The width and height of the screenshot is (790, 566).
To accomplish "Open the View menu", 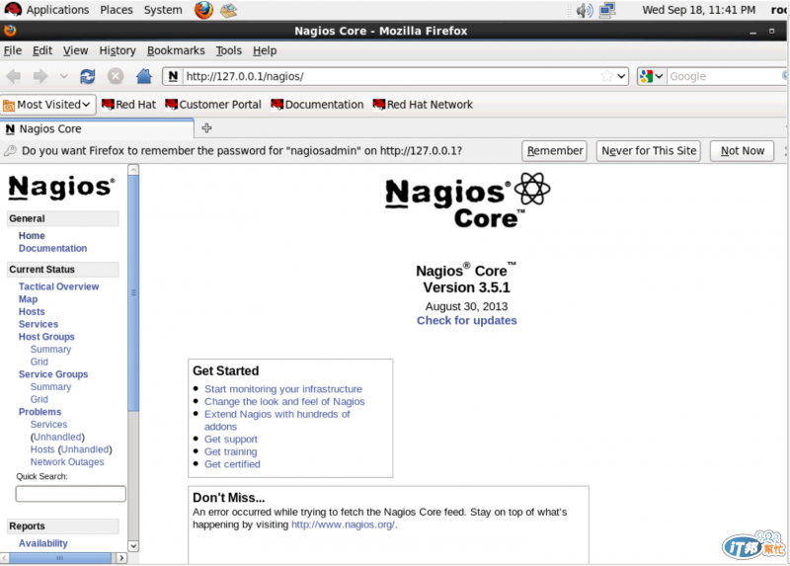I will click(x=76, y=50).
